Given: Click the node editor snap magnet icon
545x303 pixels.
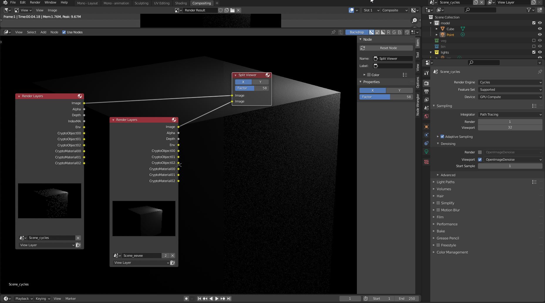Looking at the screenshot, I should (407, 32).
